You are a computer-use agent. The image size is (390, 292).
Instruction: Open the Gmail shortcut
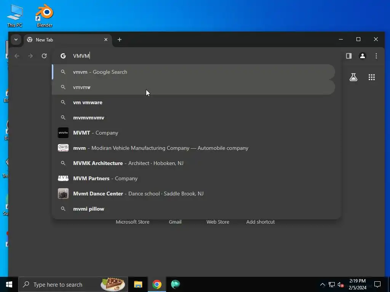[x=175, y=222]
